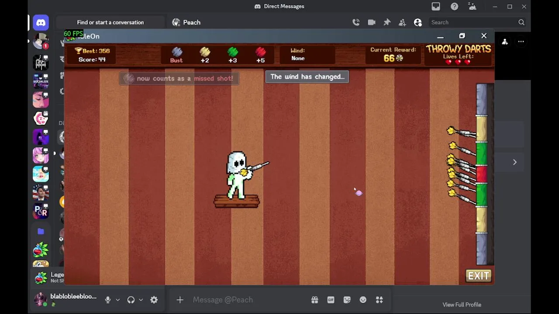The image size is (559, 314).
Task: Add friends to the DM
Action: pos(402,22)
